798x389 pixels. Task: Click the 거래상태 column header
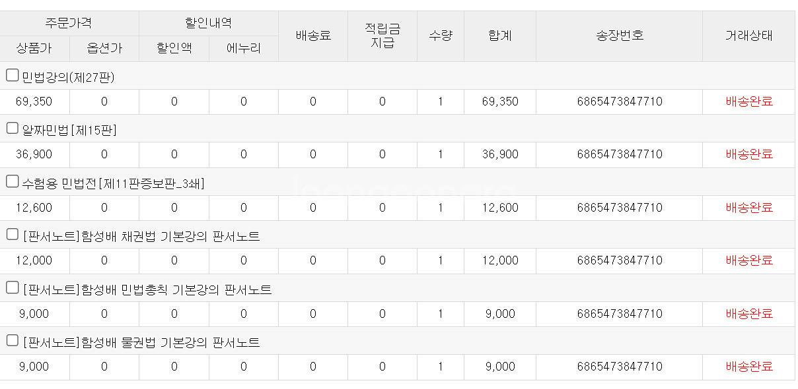pos(748,36)
